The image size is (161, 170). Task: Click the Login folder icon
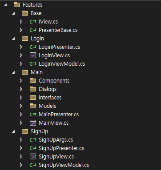pyautogui.click(x=25, y=39)
